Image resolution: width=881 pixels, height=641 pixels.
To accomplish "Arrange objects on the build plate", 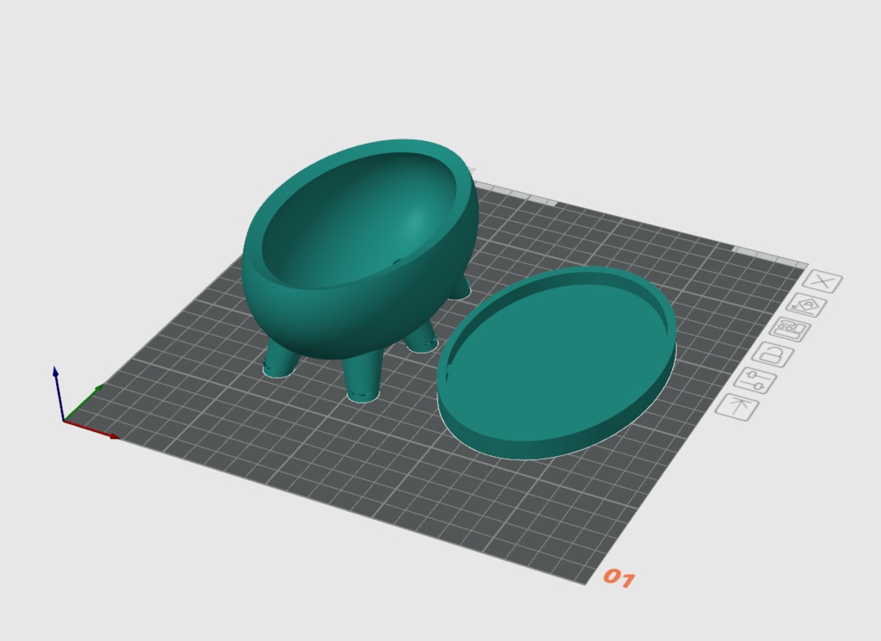I will (788, 328).
